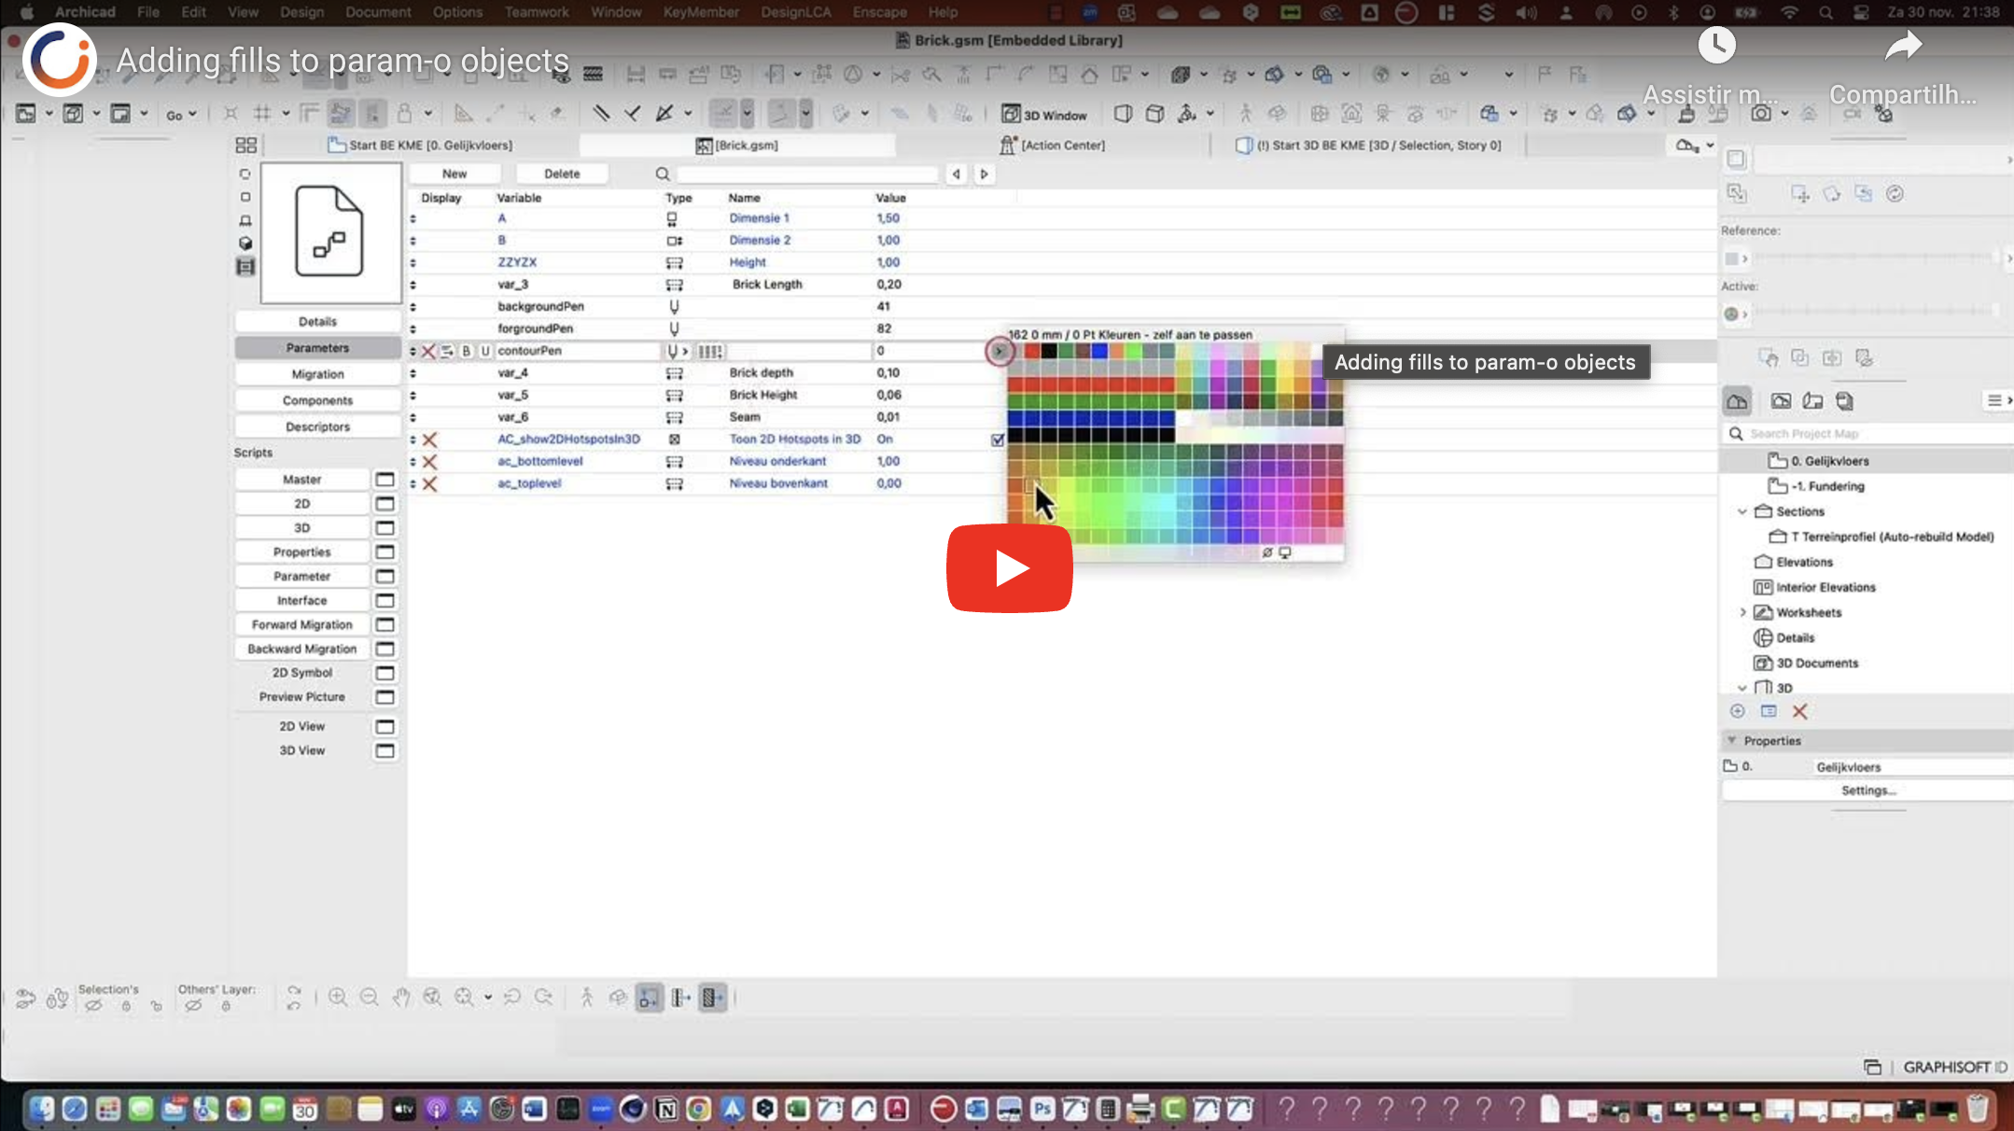The image size is (2014, 1131).
Task: Open the Go dropdown in the top toolbar
Action: (183, 113)
